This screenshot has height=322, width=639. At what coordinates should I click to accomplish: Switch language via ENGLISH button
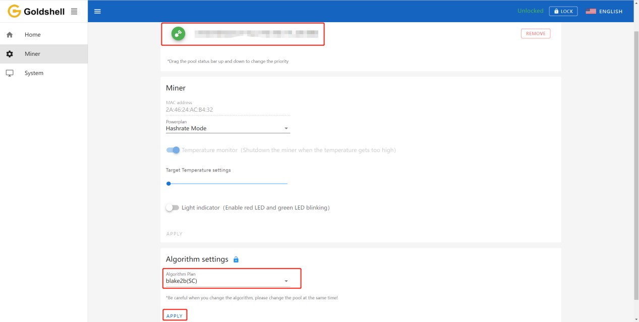pos(604,11)
